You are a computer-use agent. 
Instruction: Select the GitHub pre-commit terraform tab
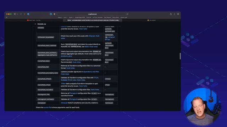(93, 20)
